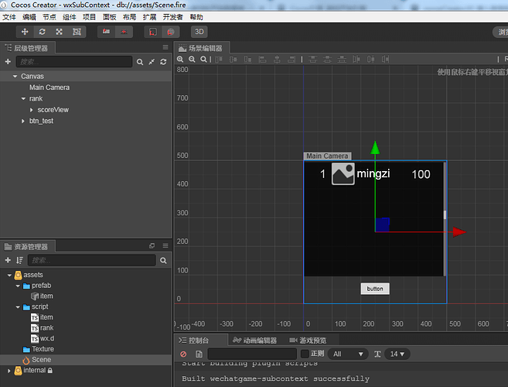Toggle the pivot/center anchor mode button
Image resolution: width=508 pixels, height=387 pixels.
point(107,32)
